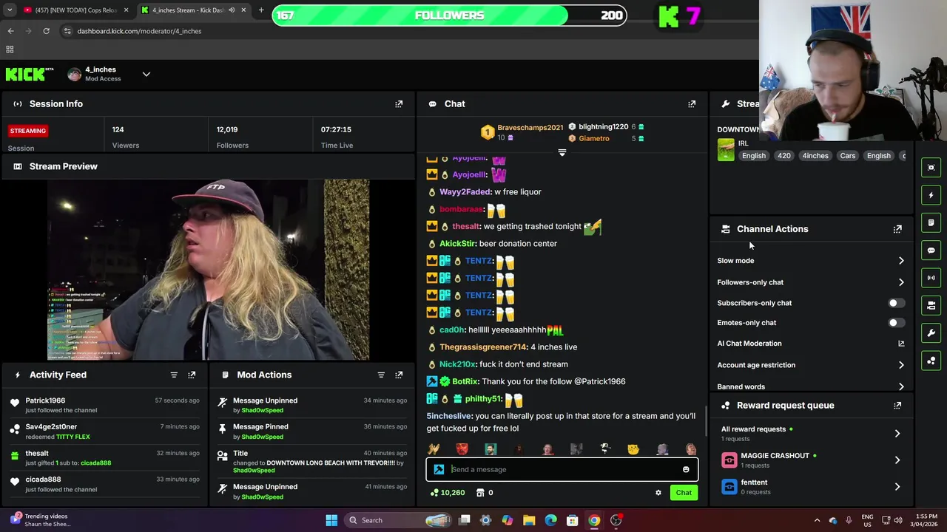Open the Mod Actions filter options
Screen dimensions: 947x532
[x=381, y=375]
